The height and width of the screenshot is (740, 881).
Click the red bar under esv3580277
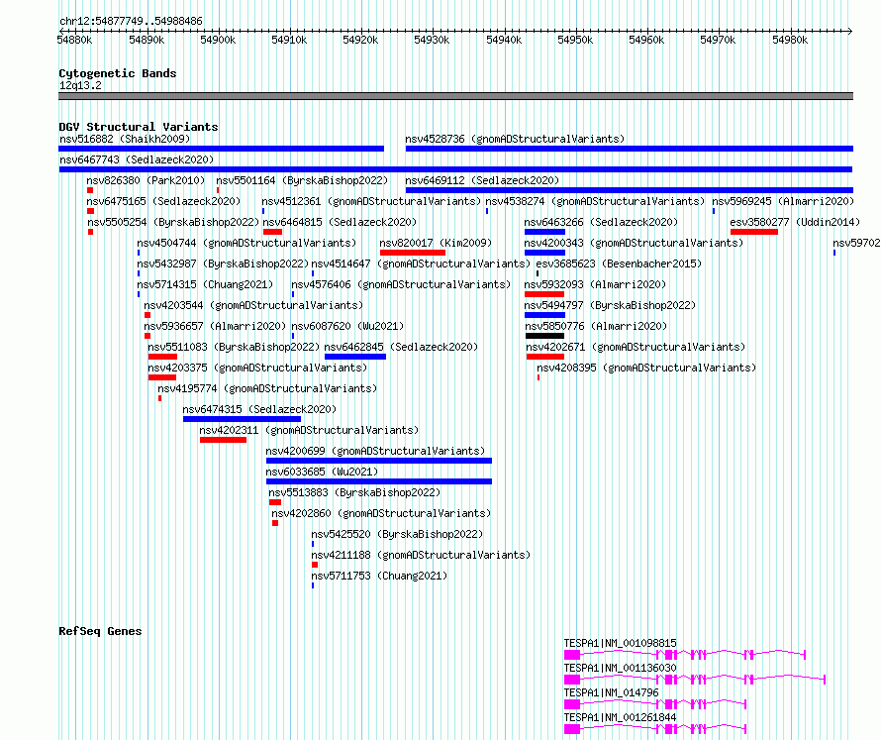tap(754, 232)
